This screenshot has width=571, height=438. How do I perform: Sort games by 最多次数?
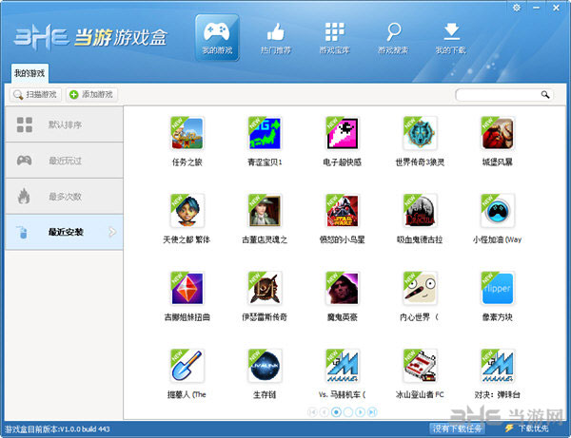point(63,196)
